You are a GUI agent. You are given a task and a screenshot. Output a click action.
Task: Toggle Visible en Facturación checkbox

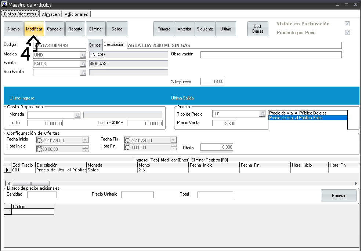pos(347,24)
